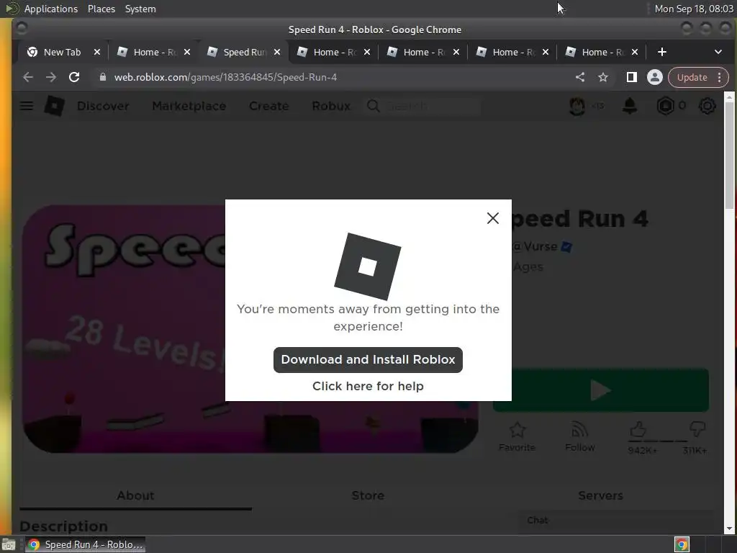This screenshot has width=737, height=553.
Task: Click the Speed Run 4 game thumbnail
Action: (x=250, y=329)
